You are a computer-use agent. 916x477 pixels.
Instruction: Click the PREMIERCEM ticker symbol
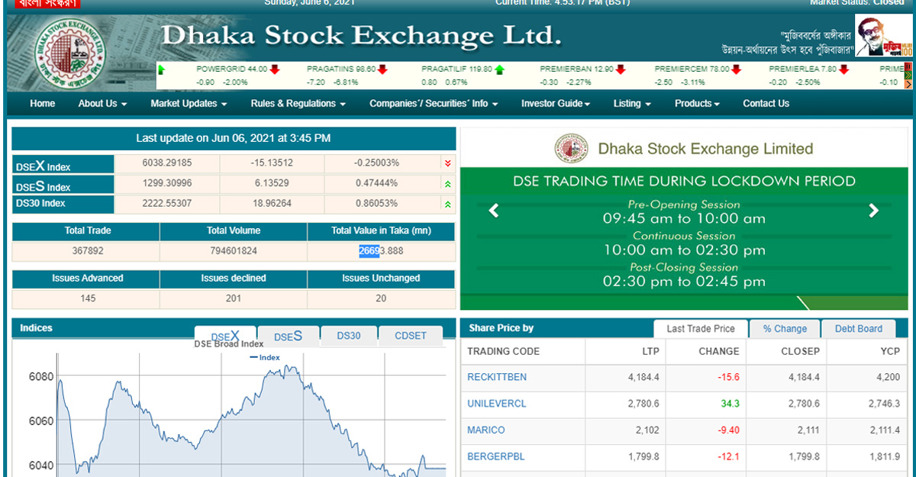pos(681,69)
